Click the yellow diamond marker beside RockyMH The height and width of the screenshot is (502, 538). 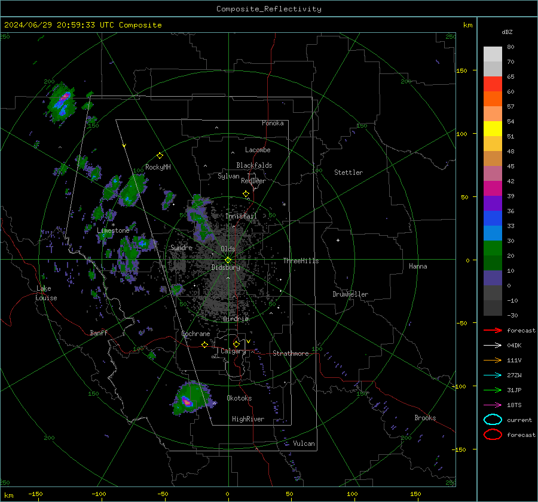click(160, 156)
